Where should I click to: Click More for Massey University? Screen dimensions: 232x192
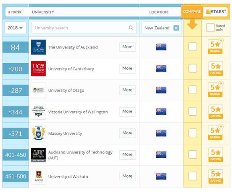click(128, 133)
